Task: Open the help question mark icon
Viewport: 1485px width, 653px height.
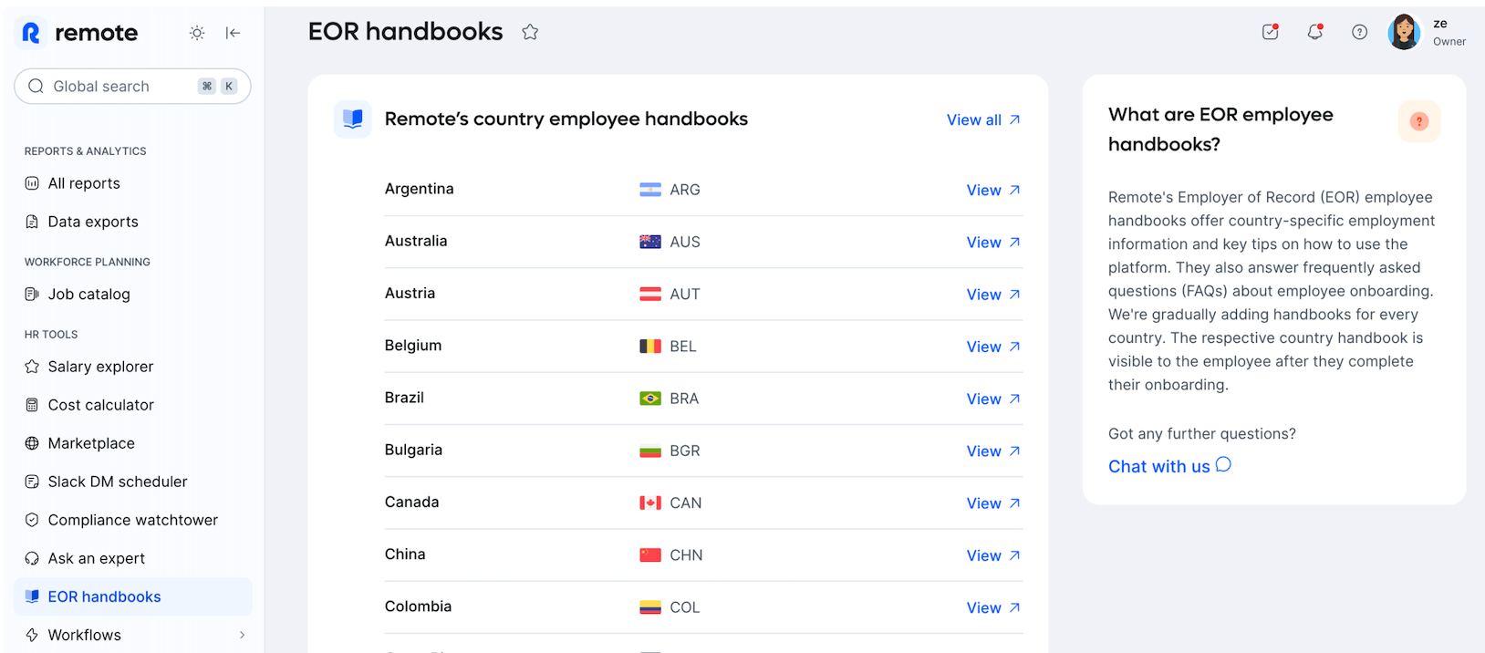Action: [1359, 32]
